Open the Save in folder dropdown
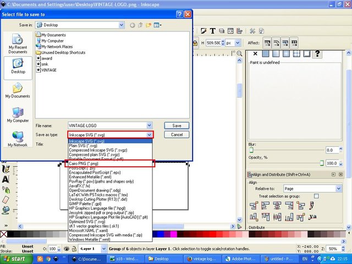 coord(121,25)
